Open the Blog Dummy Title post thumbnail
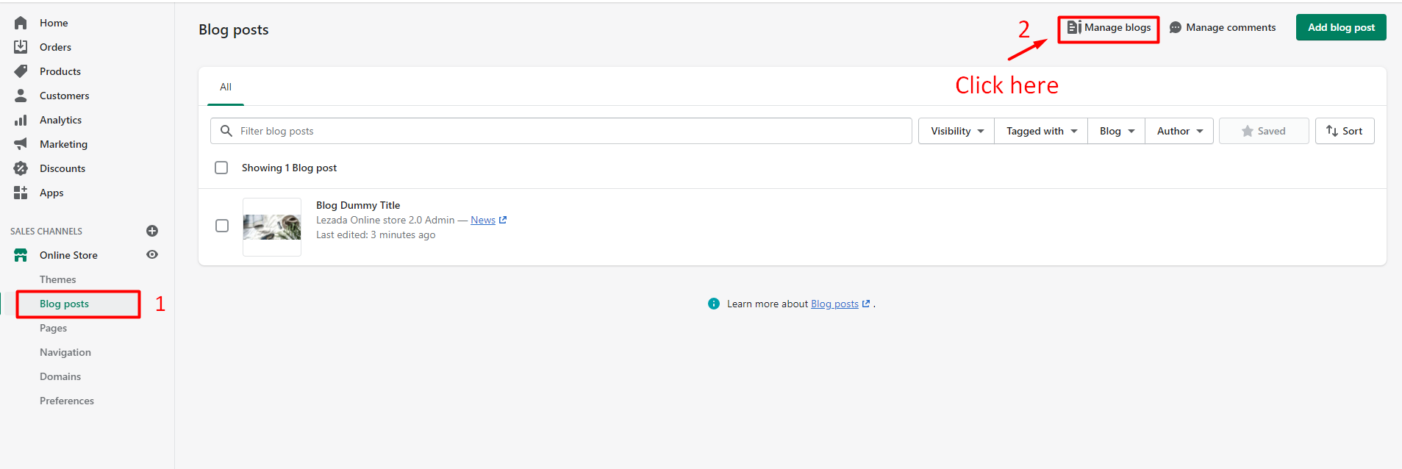1402x469 pixels. (x=272, y=227)
